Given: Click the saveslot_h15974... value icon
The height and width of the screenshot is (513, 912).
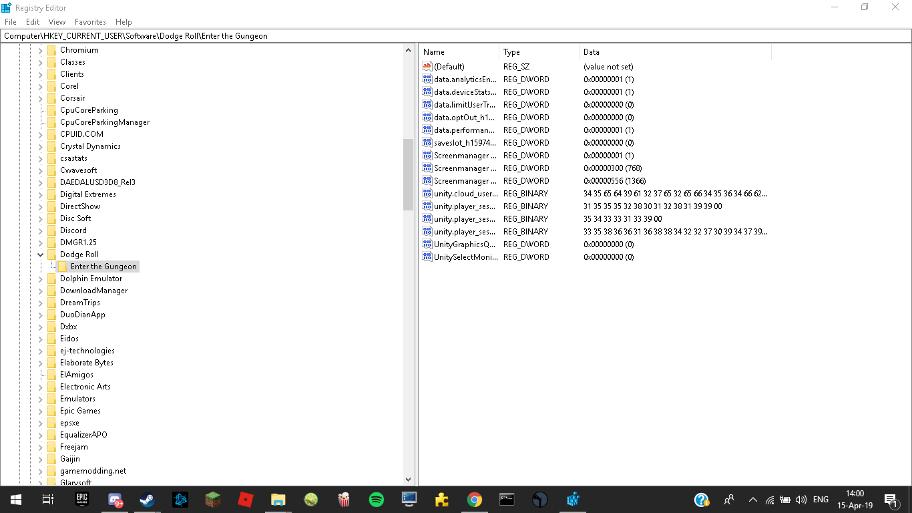Looking at the screenshot, I should pos(427,143).
